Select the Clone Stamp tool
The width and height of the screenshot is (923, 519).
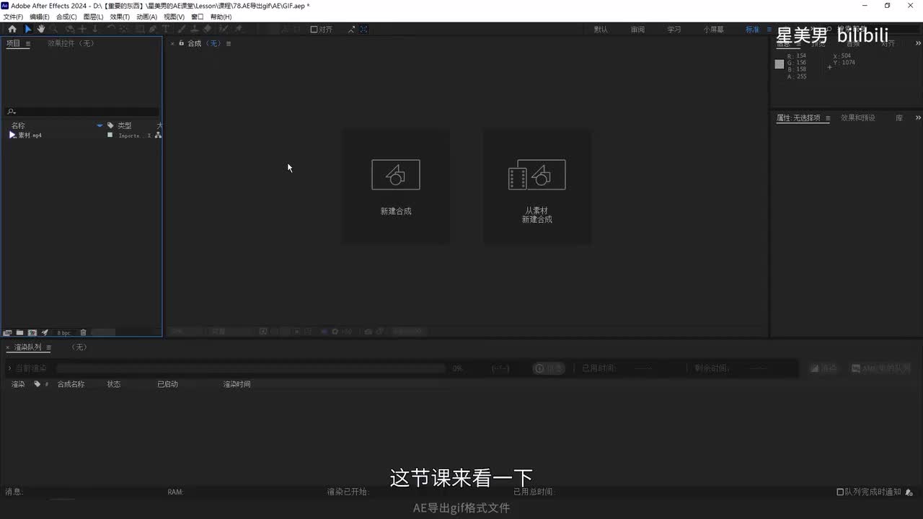point(193,29)
